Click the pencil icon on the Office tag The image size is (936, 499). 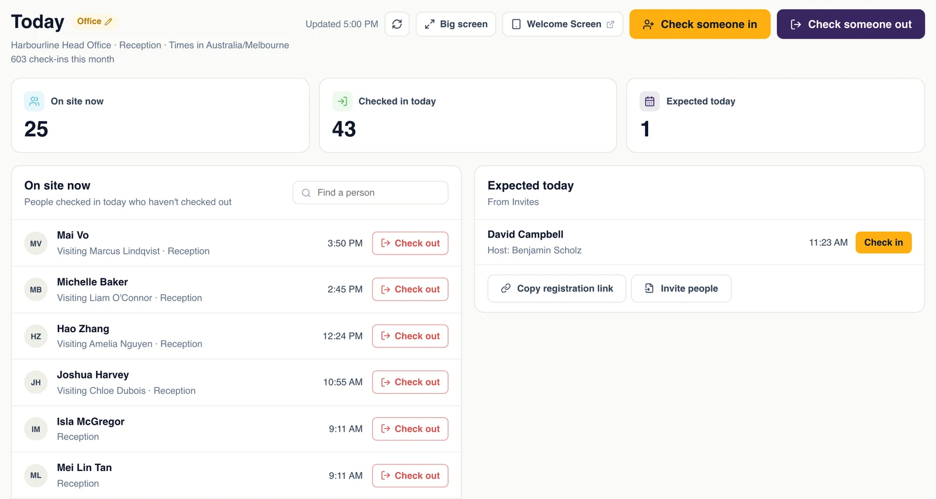coord(108,22)
